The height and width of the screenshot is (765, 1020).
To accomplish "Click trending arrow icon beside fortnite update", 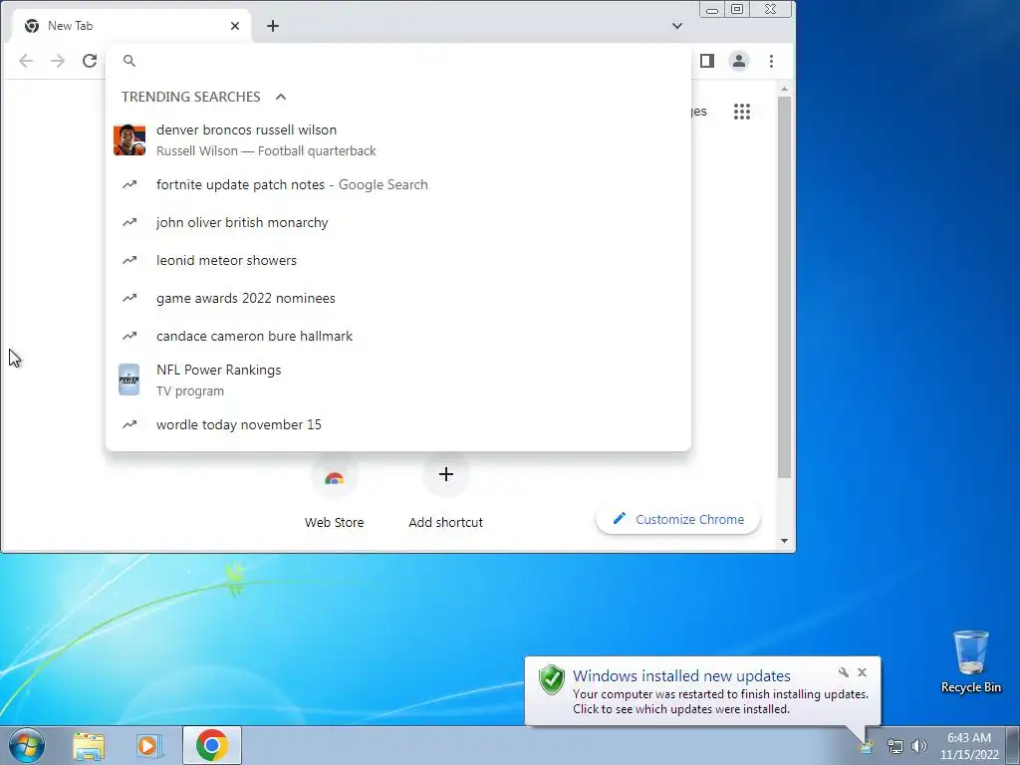I will [x=129, y=184].
